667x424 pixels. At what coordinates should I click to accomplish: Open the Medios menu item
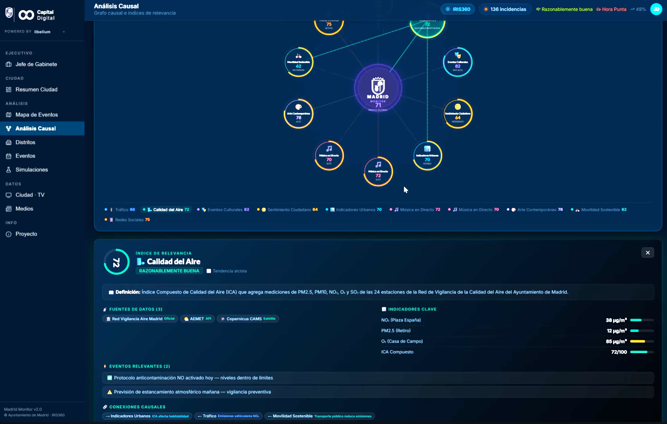24,209
